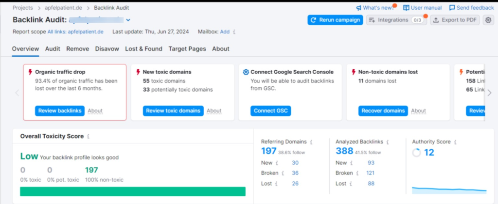Click report scope All links: apfelpatient.de
Viewport: 498px width, 204px height.
click(75, 32)
